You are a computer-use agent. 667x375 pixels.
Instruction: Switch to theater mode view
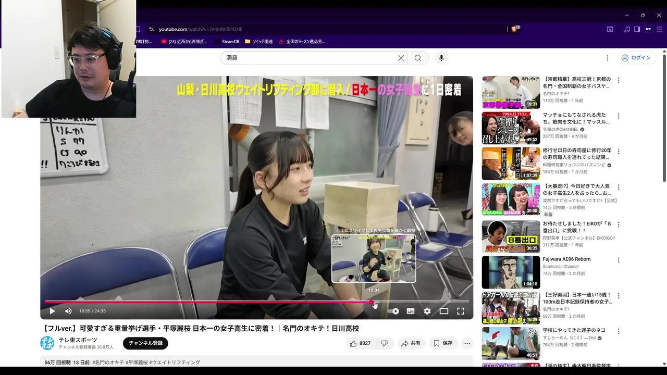(444, 311)
